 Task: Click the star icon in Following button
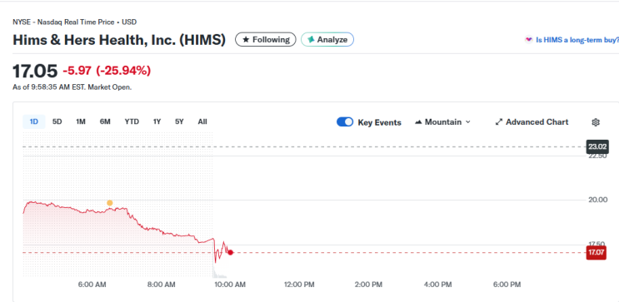point(246,39)
